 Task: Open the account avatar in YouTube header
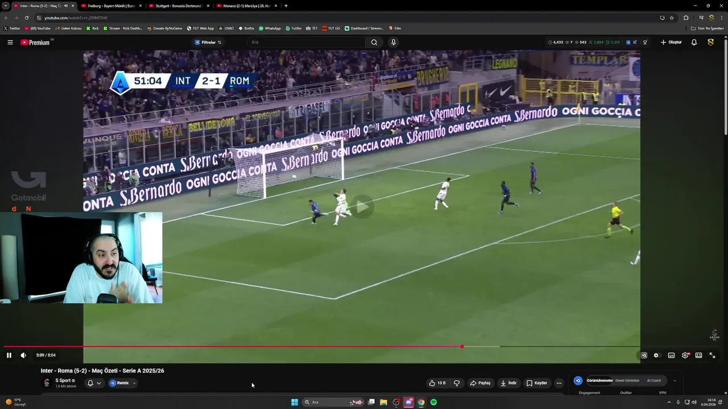(x=710, y=43)
